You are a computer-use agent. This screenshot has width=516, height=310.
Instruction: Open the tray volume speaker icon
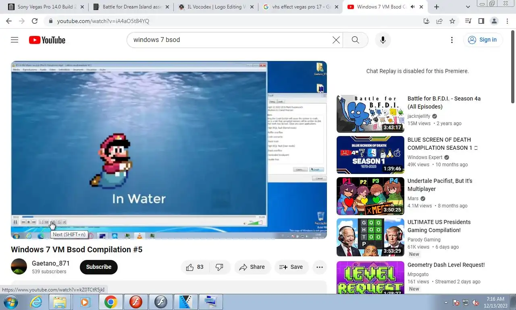476,302
